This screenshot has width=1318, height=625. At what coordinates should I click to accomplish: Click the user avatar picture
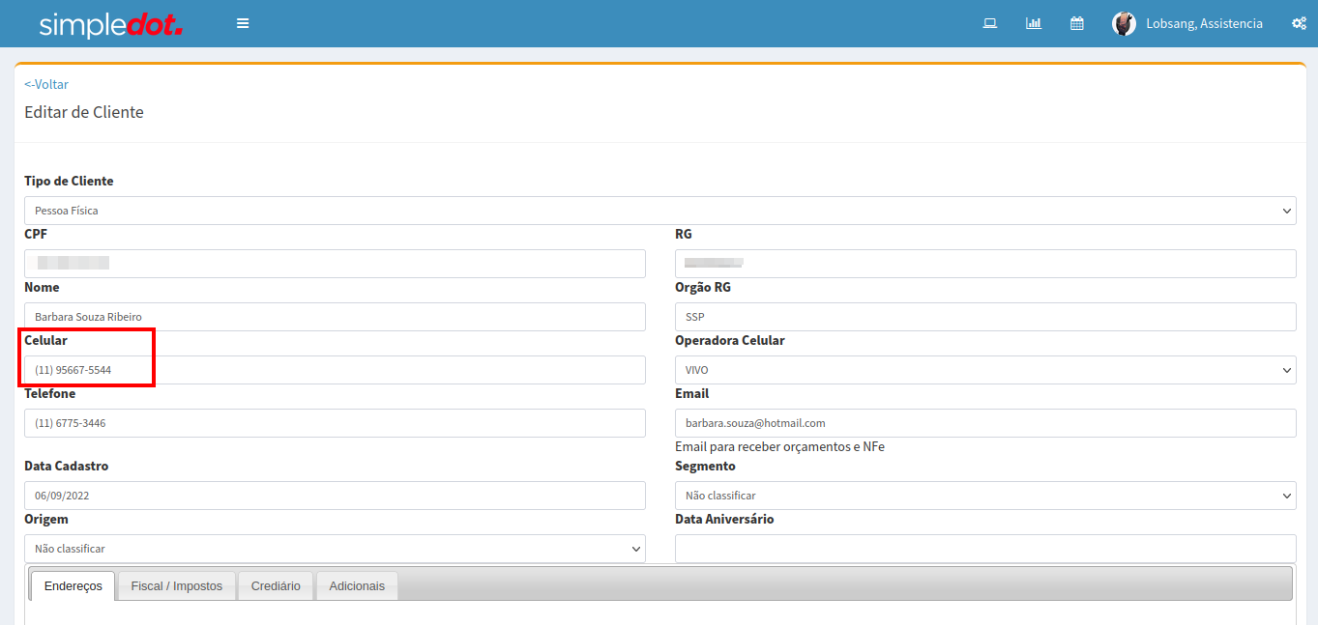click(x=1124, y=24)
